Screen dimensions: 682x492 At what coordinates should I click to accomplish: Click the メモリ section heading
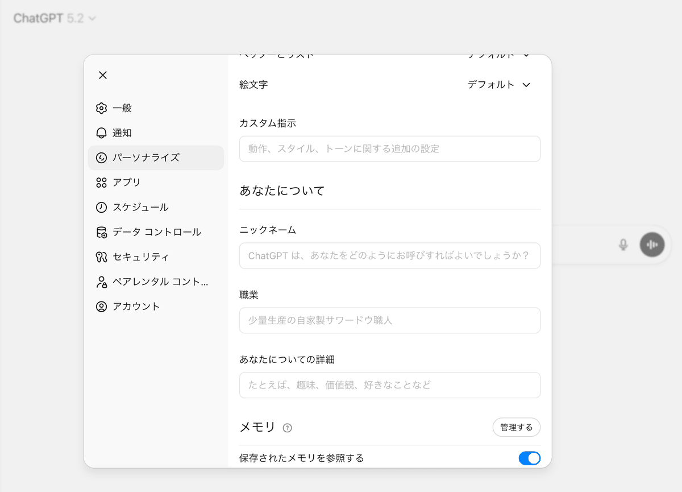coord(257,427)
